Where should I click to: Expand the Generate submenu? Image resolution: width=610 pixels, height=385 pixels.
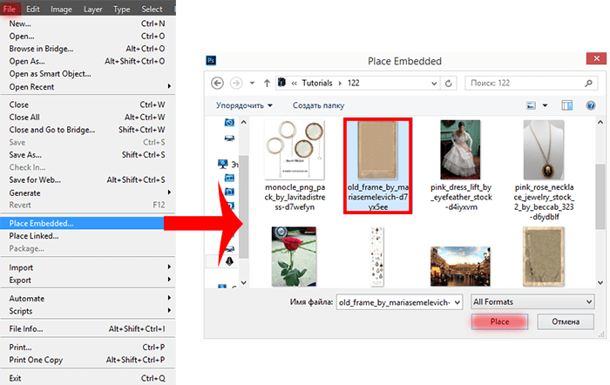click(x=169, y=192)
